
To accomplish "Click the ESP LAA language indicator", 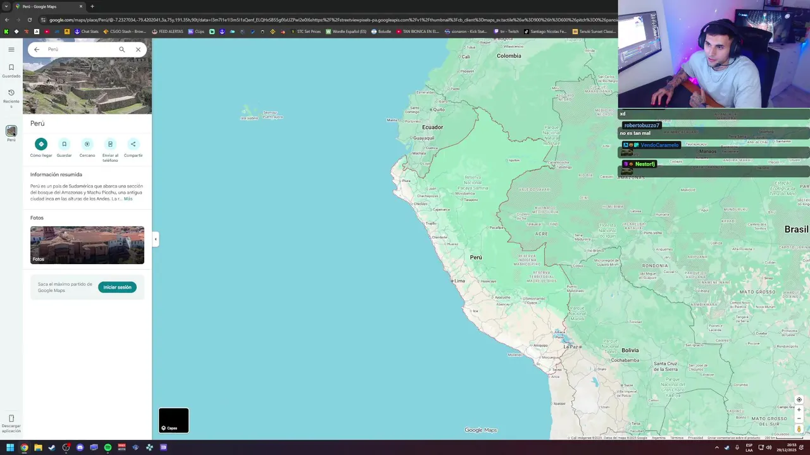I will pos(749,447).
